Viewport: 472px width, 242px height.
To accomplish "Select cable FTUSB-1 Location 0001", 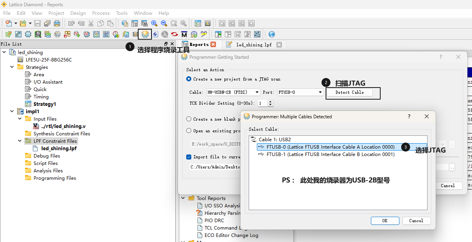I will tap(330, 154).
